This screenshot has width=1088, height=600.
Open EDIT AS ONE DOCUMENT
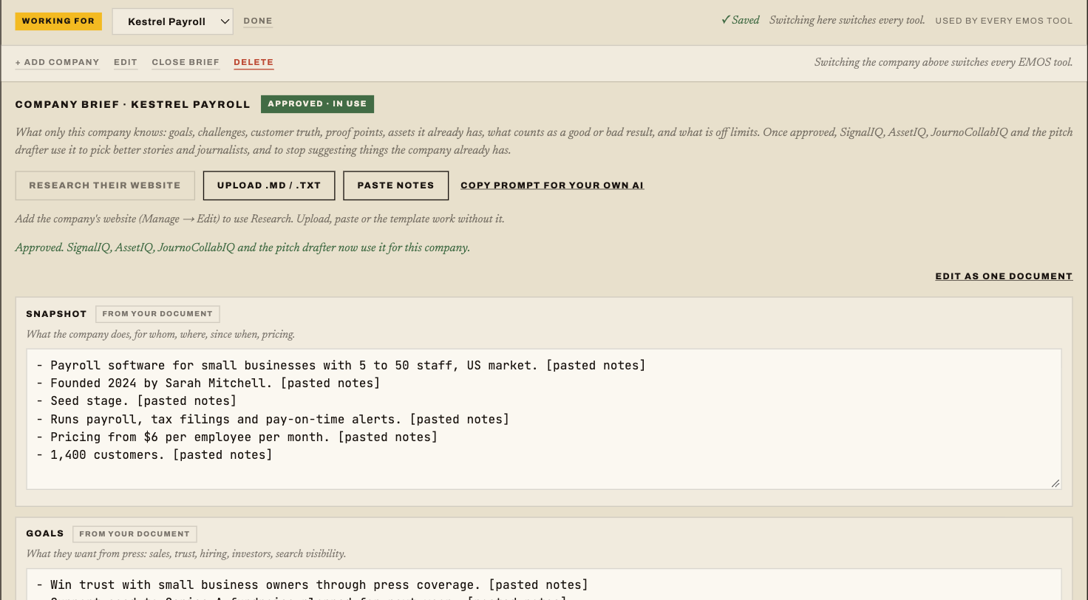coord(1004,276)
